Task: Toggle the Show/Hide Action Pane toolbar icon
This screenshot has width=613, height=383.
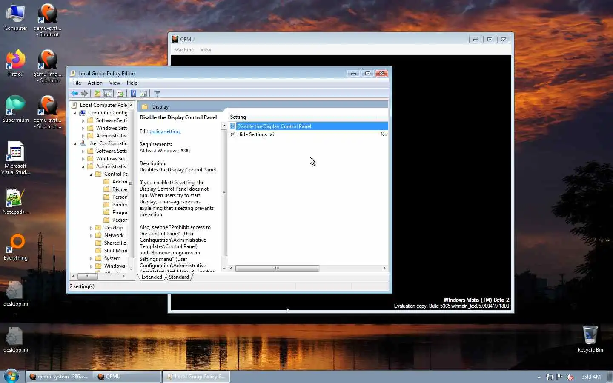Action: click(143, 94)
